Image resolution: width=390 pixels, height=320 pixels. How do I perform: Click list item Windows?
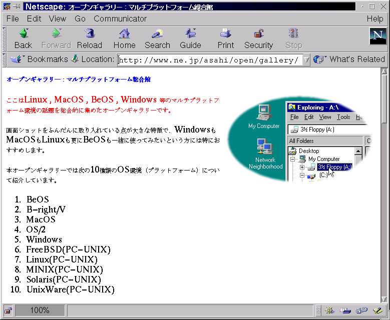click(x=44, y=239)
